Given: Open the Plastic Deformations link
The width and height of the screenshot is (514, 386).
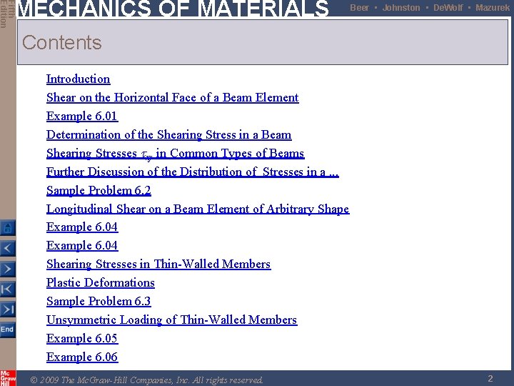Looking at the screenshot, I should pos(101,282).
